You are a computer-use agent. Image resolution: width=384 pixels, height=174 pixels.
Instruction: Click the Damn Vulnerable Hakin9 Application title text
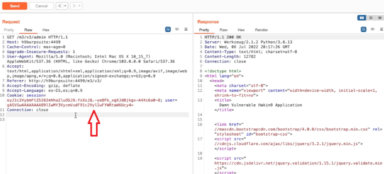pos(260,105)
